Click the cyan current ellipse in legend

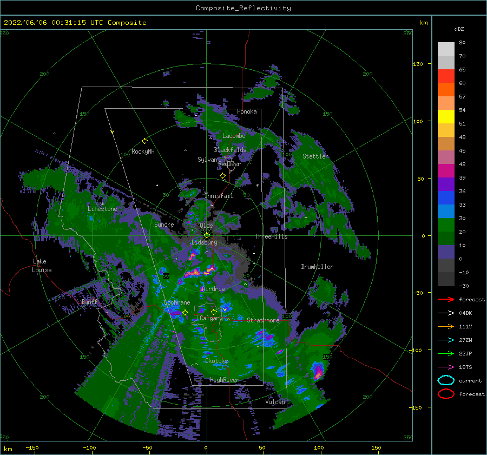click(446, 380)
